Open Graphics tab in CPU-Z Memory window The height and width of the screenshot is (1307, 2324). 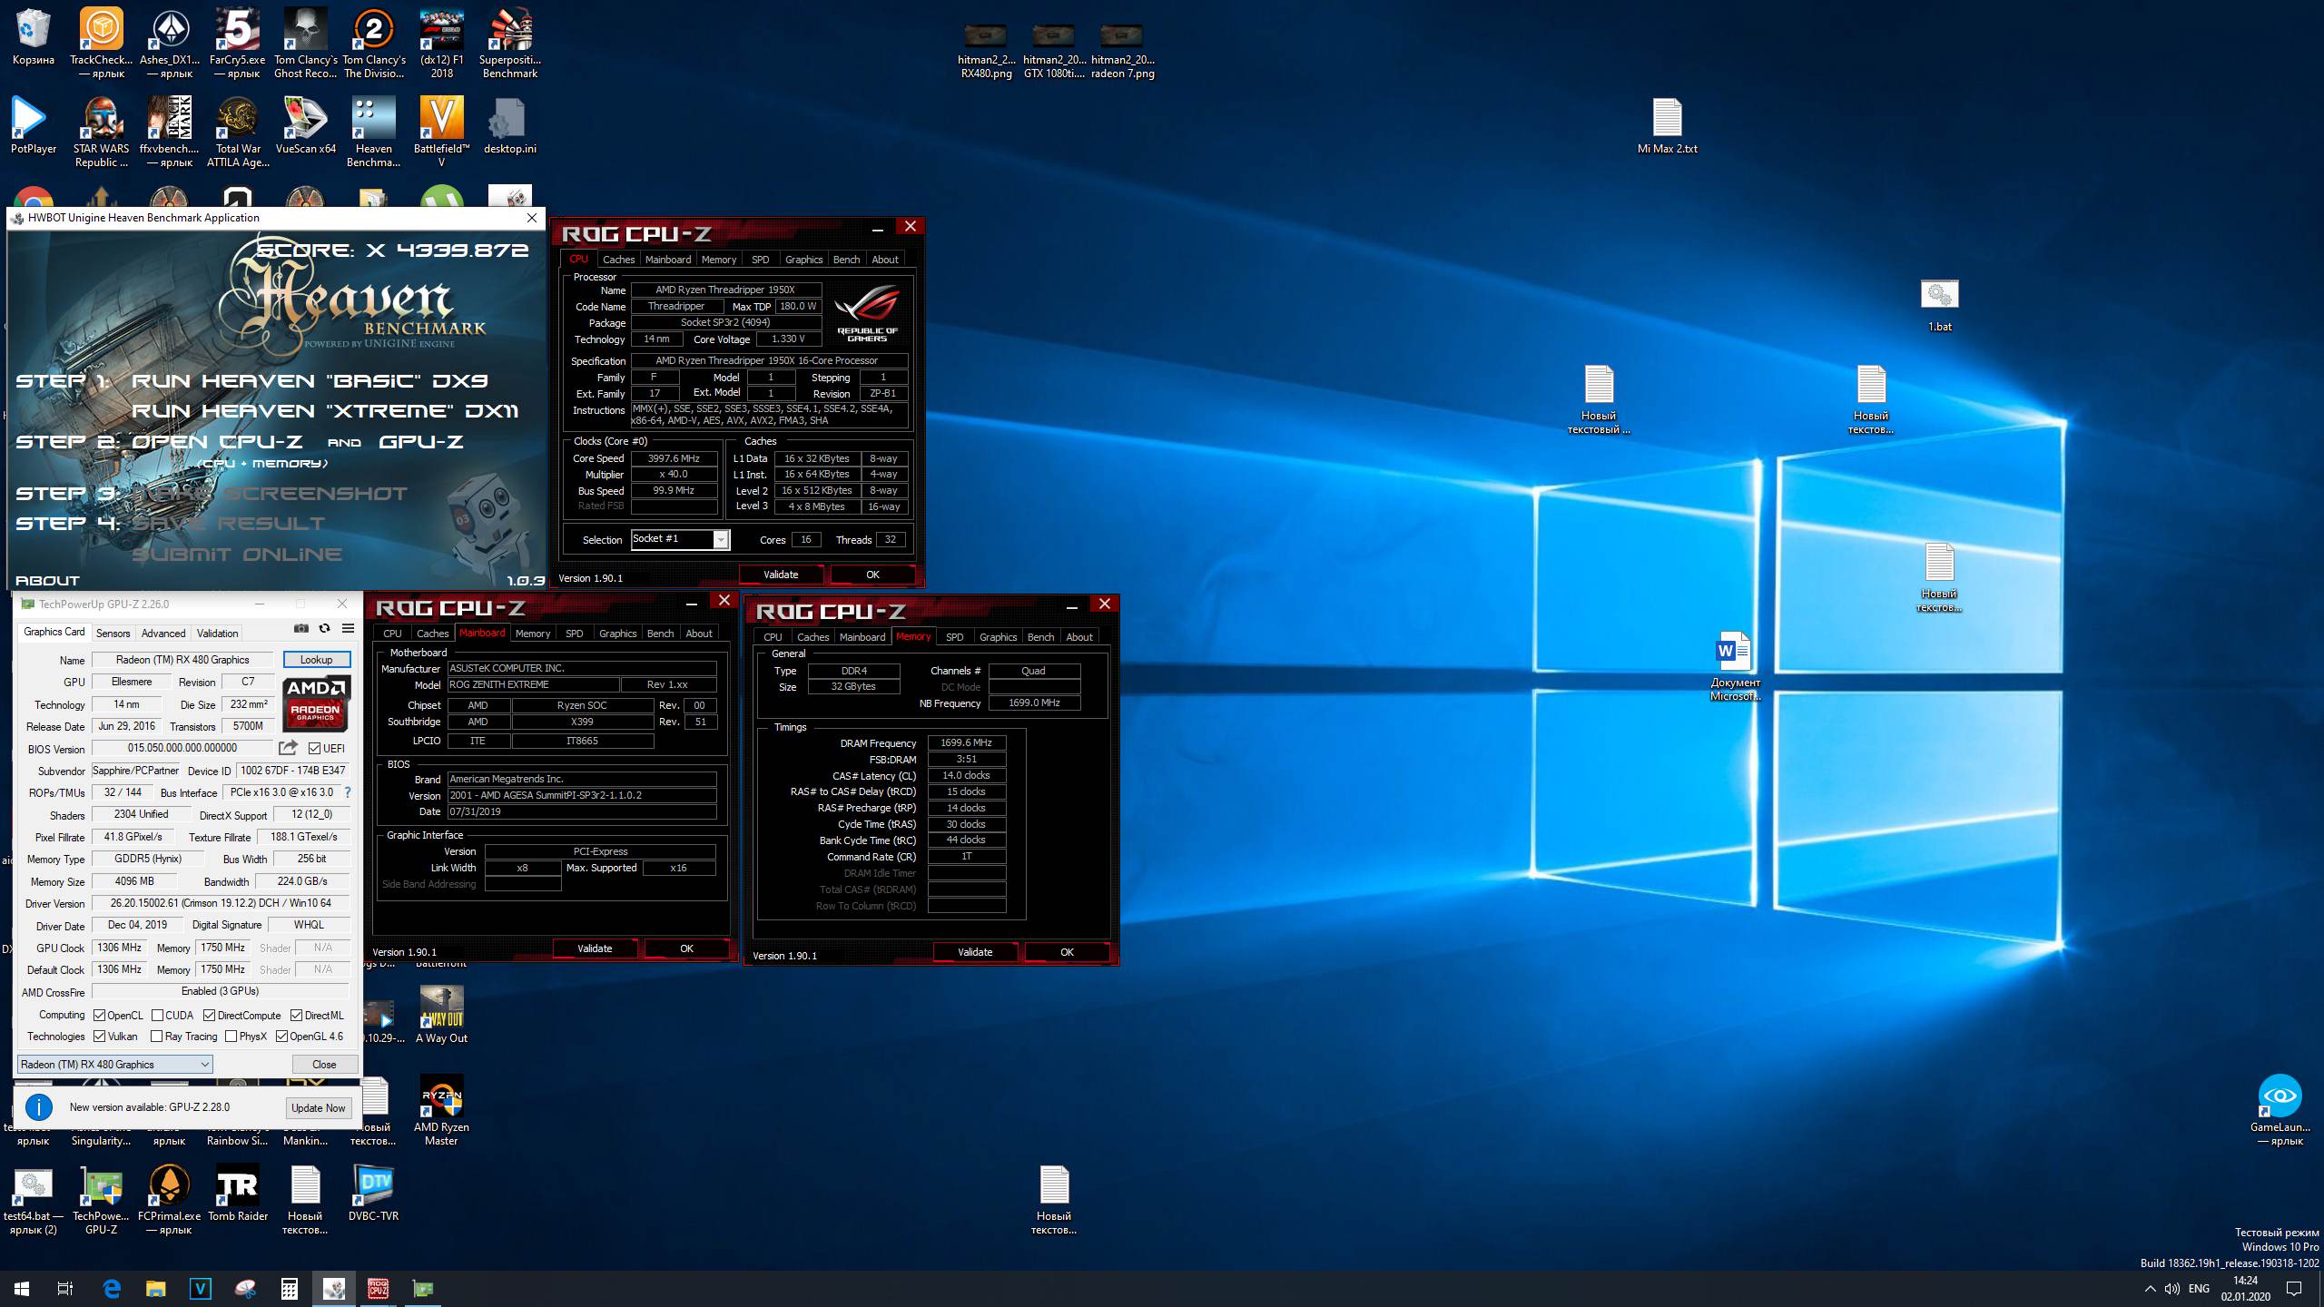coord(999,637)
